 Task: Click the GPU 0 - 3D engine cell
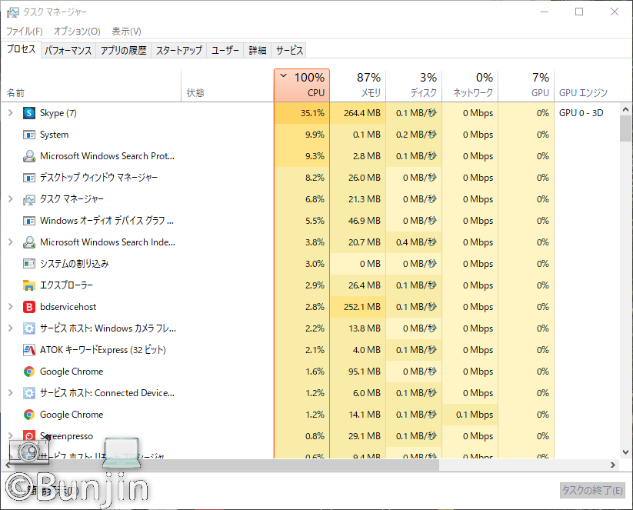coord(581,113)
